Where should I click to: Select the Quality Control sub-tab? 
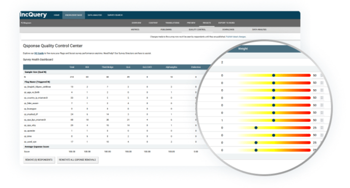(x=197, y=29)
